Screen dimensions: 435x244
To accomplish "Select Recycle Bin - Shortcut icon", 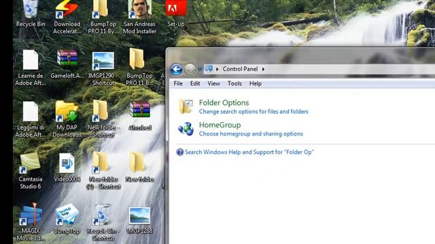I will coord(103,215).
